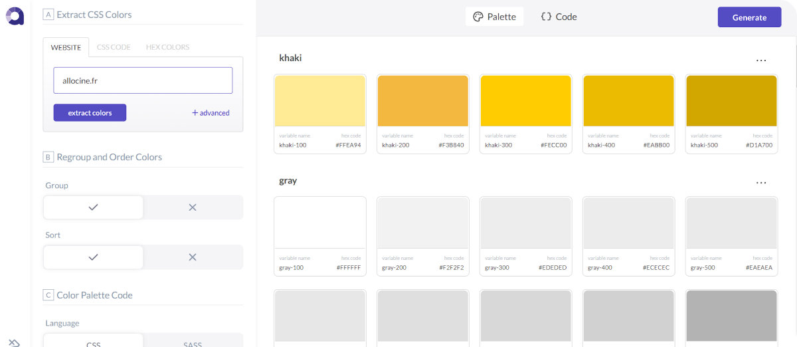Enable Group with the checkmark option
The image size is (797, 347).
tap(93, 207)
